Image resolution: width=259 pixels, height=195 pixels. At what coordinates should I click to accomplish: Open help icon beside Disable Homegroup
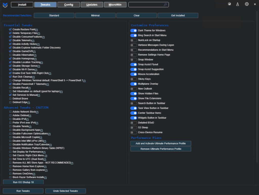tap(35, 59)
